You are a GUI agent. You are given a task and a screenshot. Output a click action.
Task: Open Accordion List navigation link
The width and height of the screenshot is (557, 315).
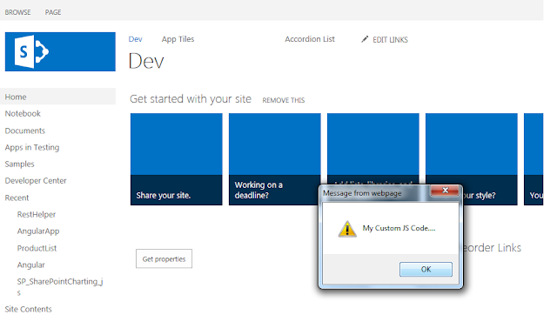pyautogui.click(x=310, y=39)
